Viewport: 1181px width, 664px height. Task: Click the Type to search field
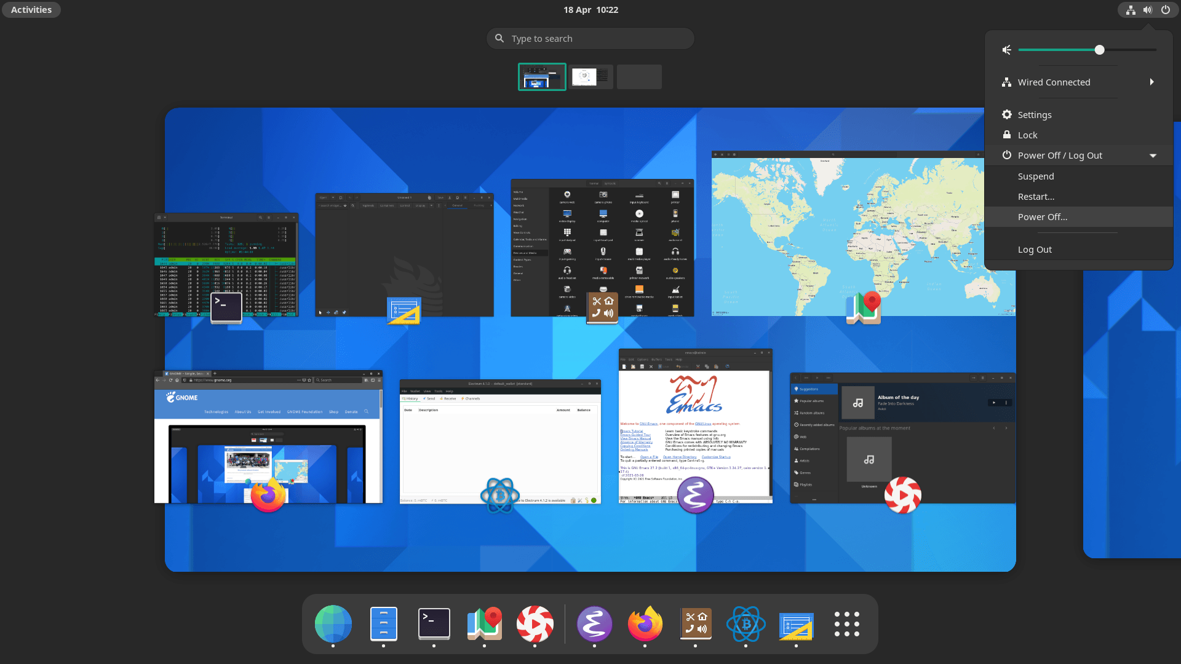tap(590, 39)
